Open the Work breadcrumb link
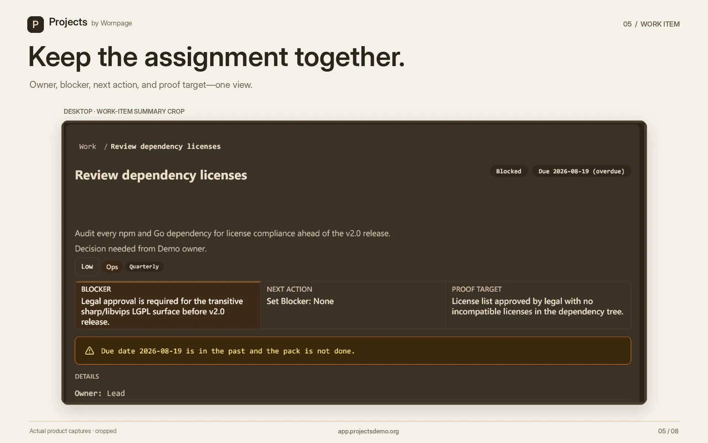 click(88, 147)
